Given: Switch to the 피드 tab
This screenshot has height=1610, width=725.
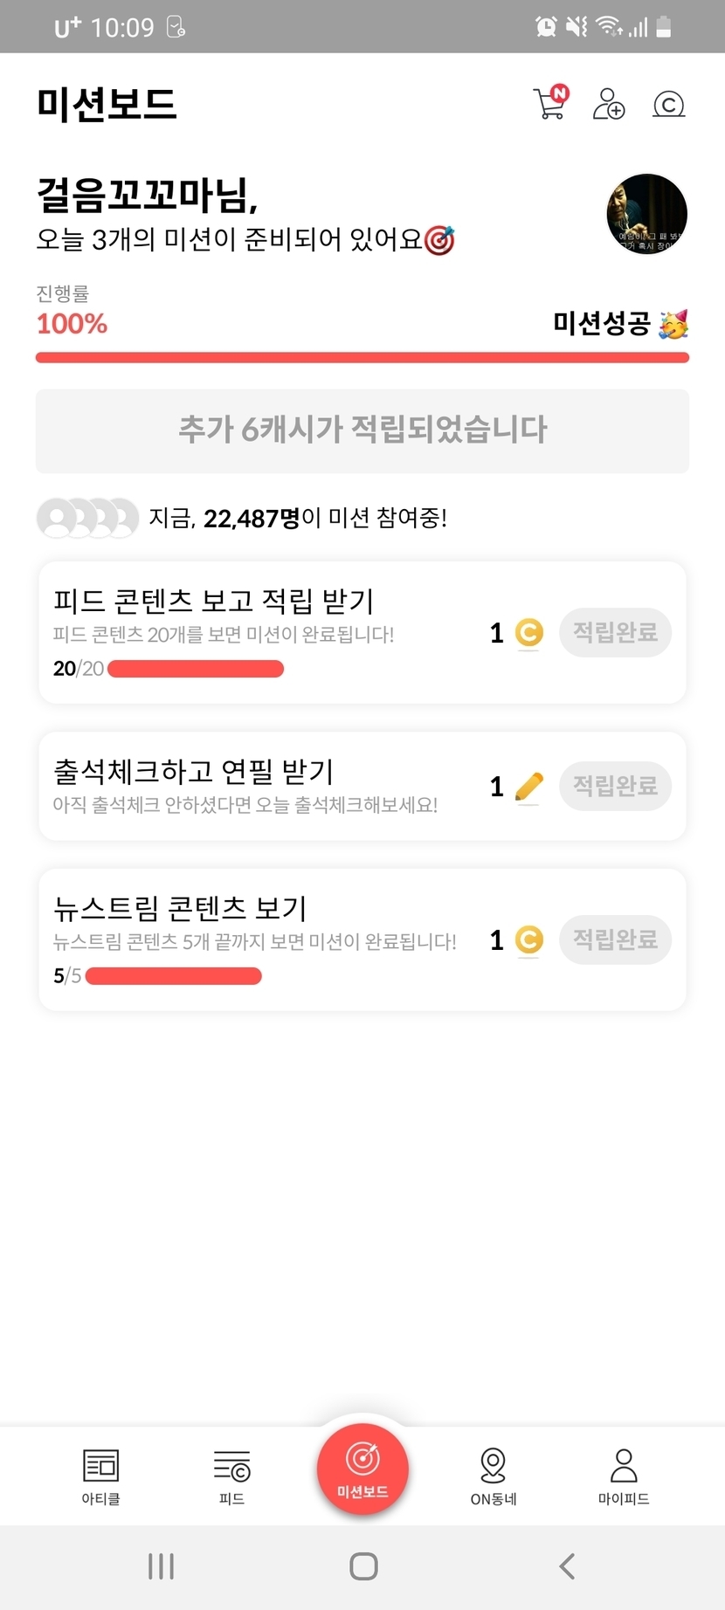Looking at the screenshot, I should tap(231, 1476).
